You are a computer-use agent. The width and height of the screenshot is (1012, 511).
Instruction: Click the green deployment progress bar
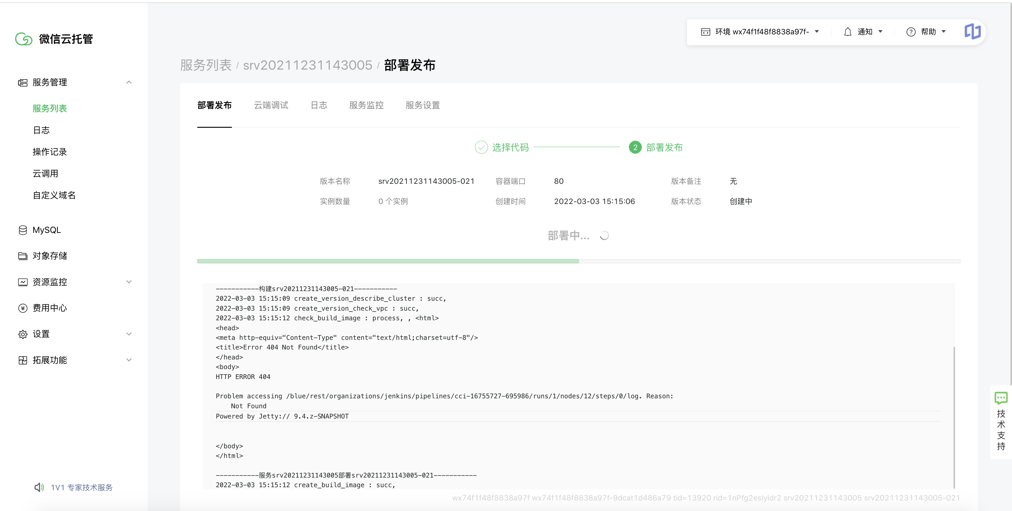388,261
